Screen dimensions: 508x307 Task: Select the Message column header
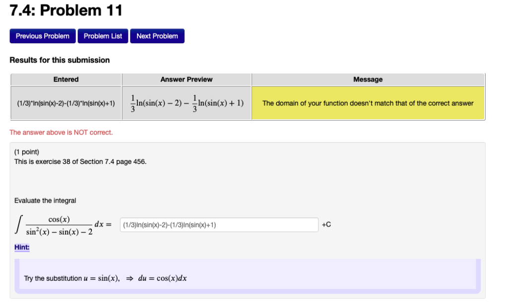coord(368,79)
